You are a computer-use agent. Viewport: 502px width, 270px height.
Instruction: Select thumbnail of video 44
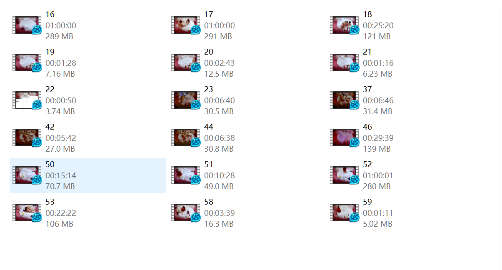pos(186,138)
